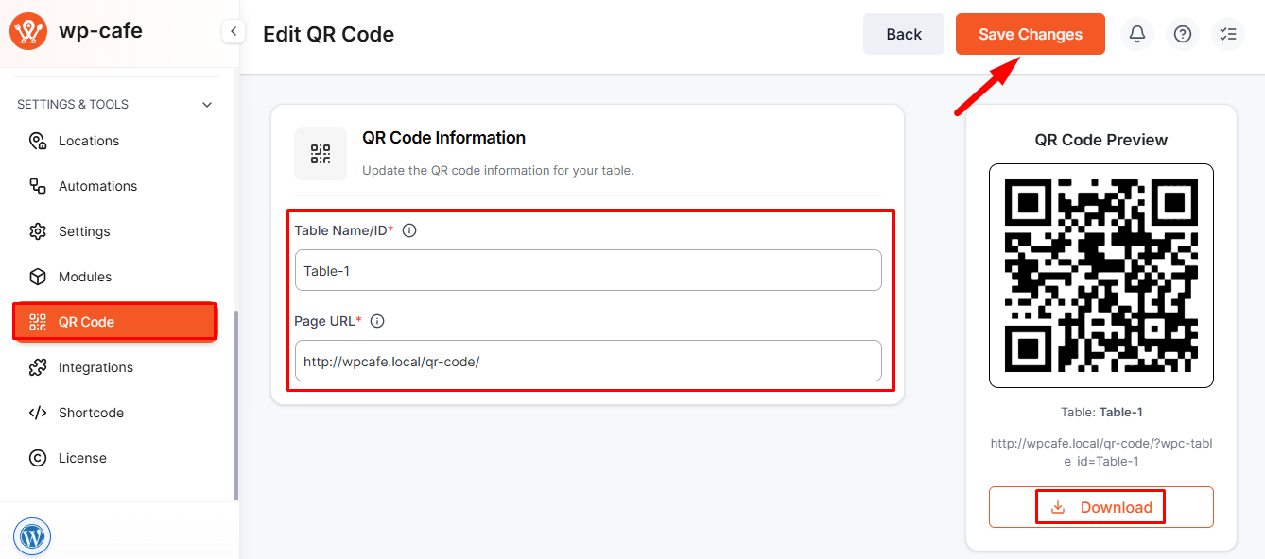Click the checklist icon in header
1265x559 pixels.
pyautogui.click(x=1228, y=34)
